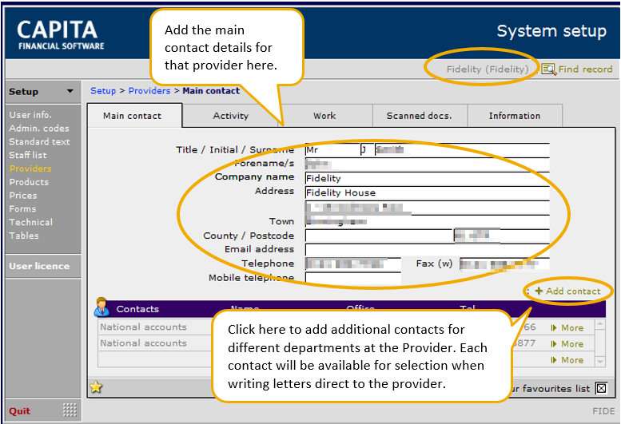Open the Information tab

click(515, 116)
